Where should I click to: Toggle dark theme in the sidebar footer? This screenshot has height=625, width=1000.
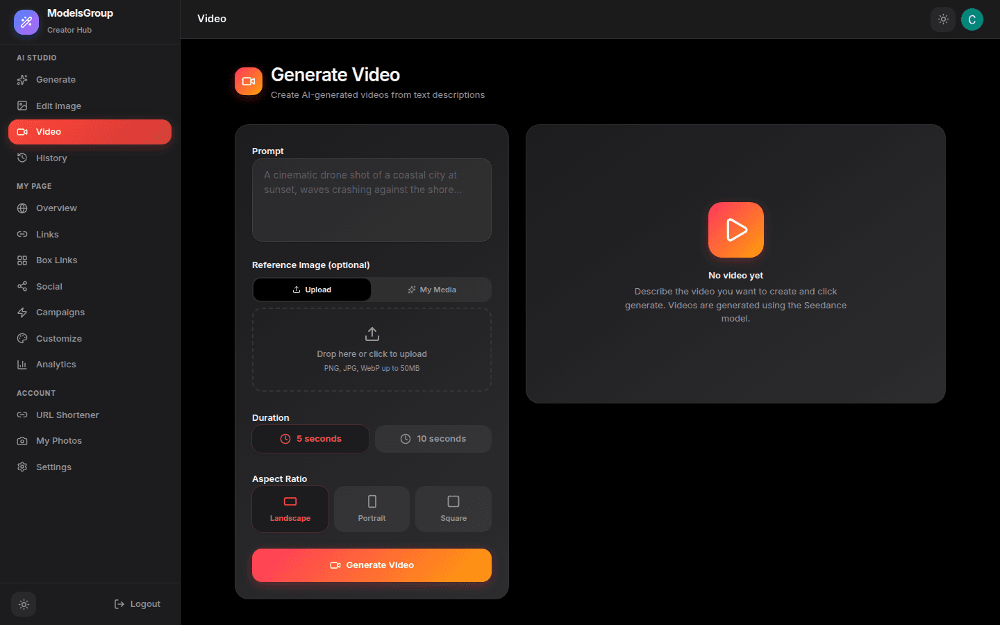point(23,604)
